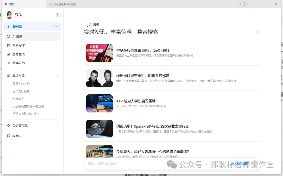Click the 阅读总结 book icon
The width and height of the screenshot is (283, 176).
point(8,63)
